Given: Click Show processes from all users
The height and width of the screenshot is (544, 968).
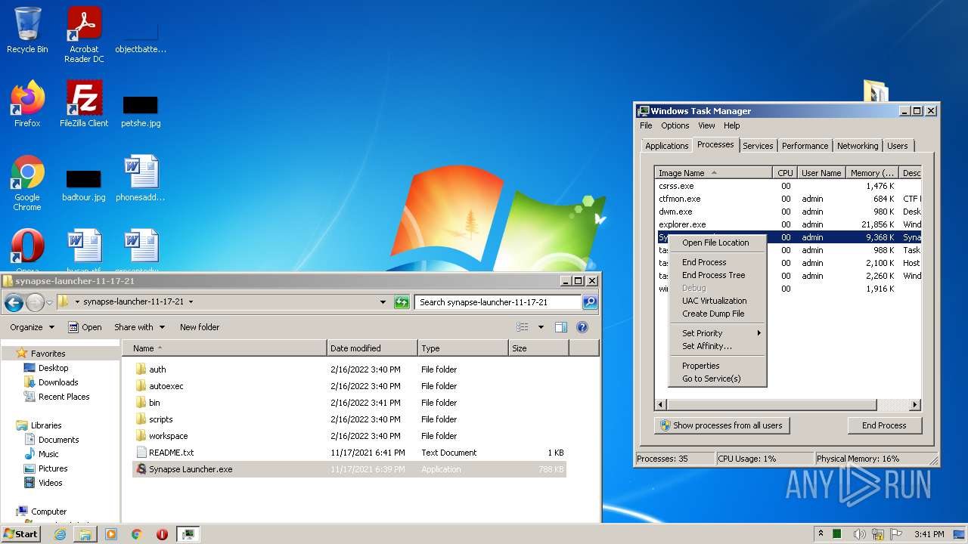Looking at the screenshot, I should (721, 425).
